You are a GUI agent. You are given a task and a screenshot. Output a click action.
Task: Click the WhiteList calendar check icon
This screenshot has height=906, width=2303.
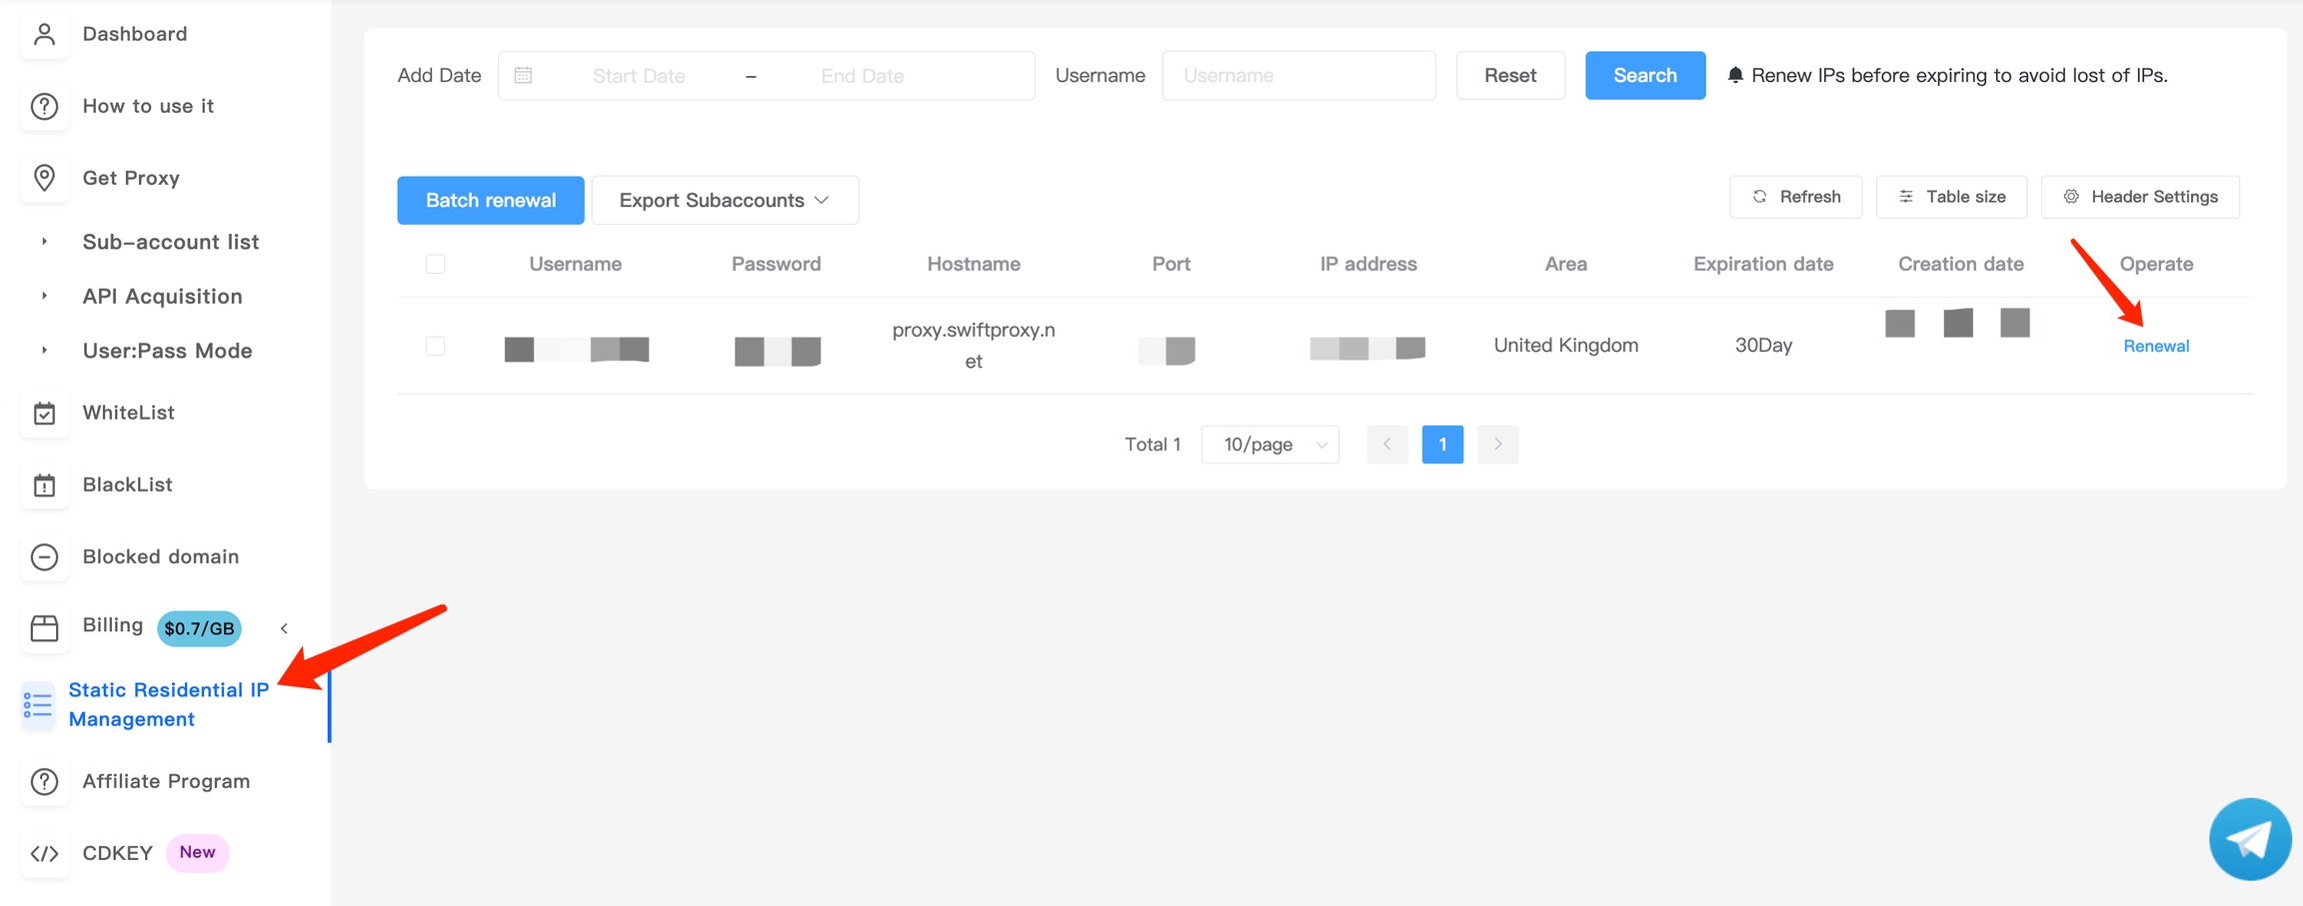(44, 414)
